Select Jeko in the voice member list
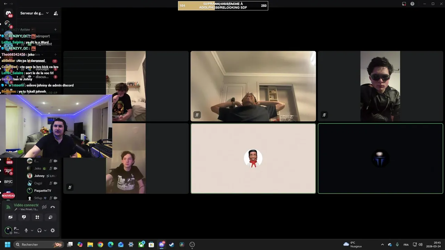This screenshot has height=250, width=445. 42,168
